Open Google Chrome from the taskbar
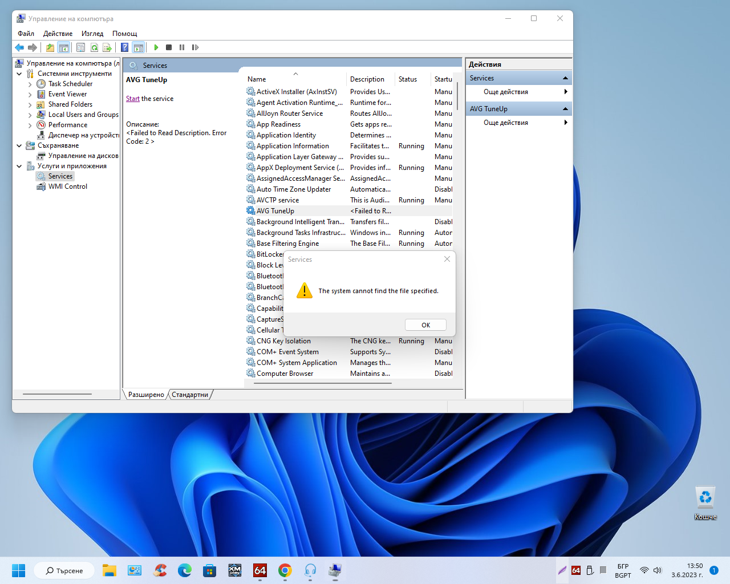 click(x=285, y=570)
